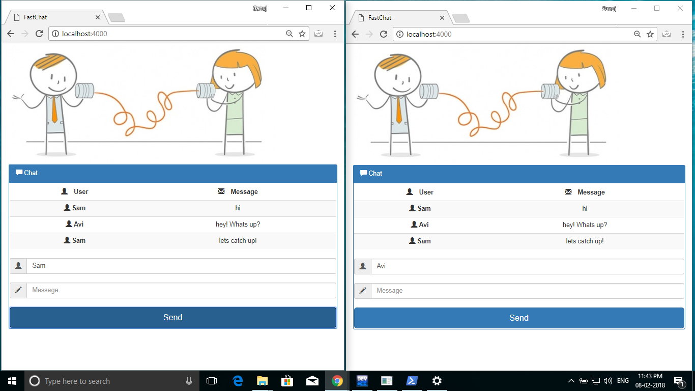Select FastChat tab in left window
The height and width of the screenshot is (391, 695).
click(x=55, y=17)
